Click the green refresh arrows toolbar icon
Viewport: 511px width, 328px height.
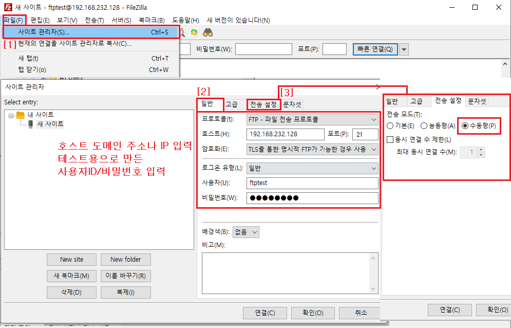[194, 32]
